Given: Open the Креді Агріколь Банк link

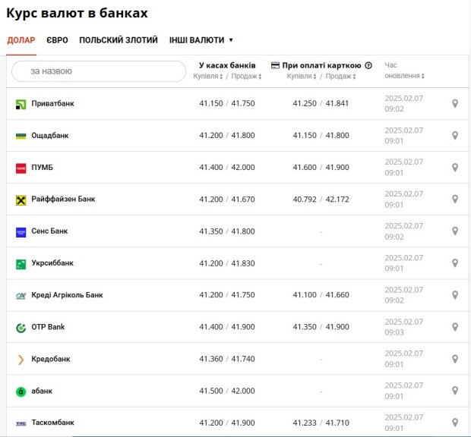Looking at the screenshot, I should [x=67, y=295].
